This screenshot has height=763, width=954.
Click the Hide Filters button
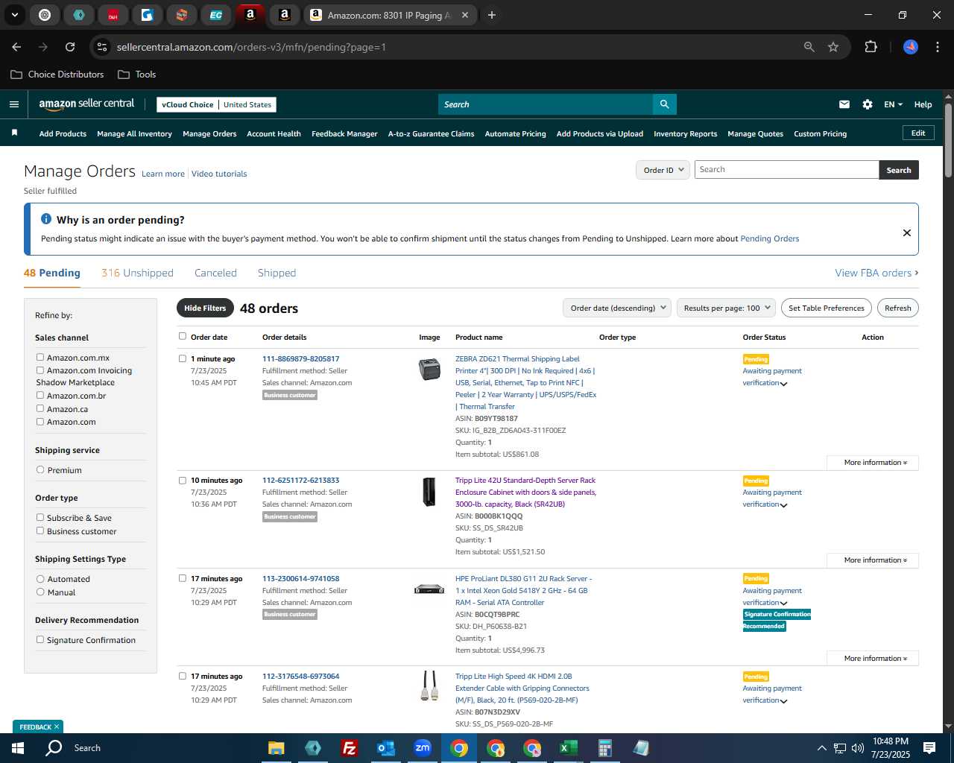pyautogui.click(x=205, y=308)
